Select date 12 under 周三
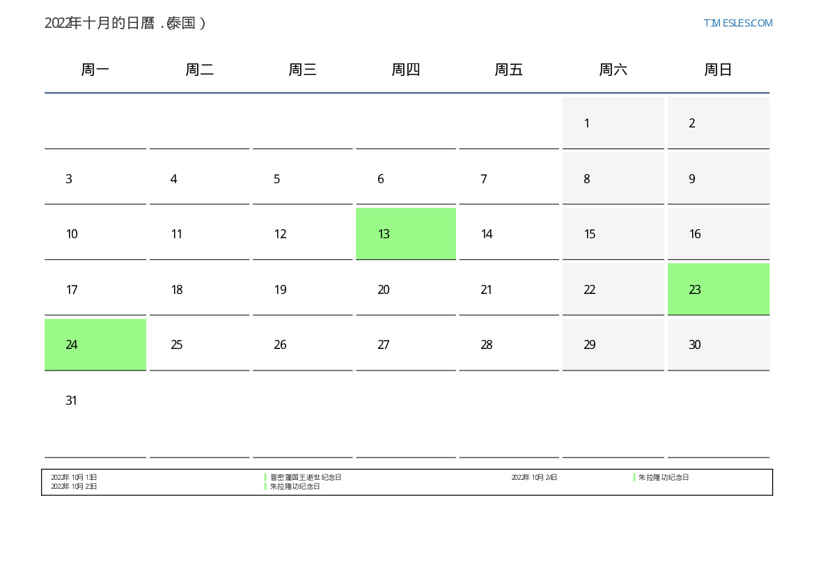 pyautogui.click(x=302, y=234)
